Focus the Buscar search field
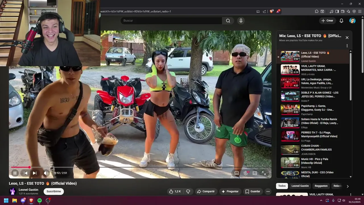 pyautogui.click(x=171, y=20)
